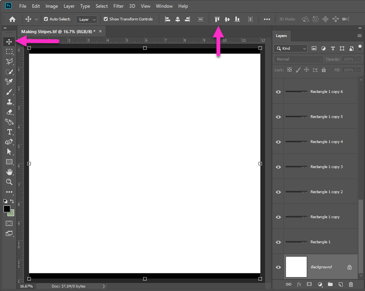Select the Paint Bucket tool
Screen dimensions: 365x291
[x=9, y=122]
